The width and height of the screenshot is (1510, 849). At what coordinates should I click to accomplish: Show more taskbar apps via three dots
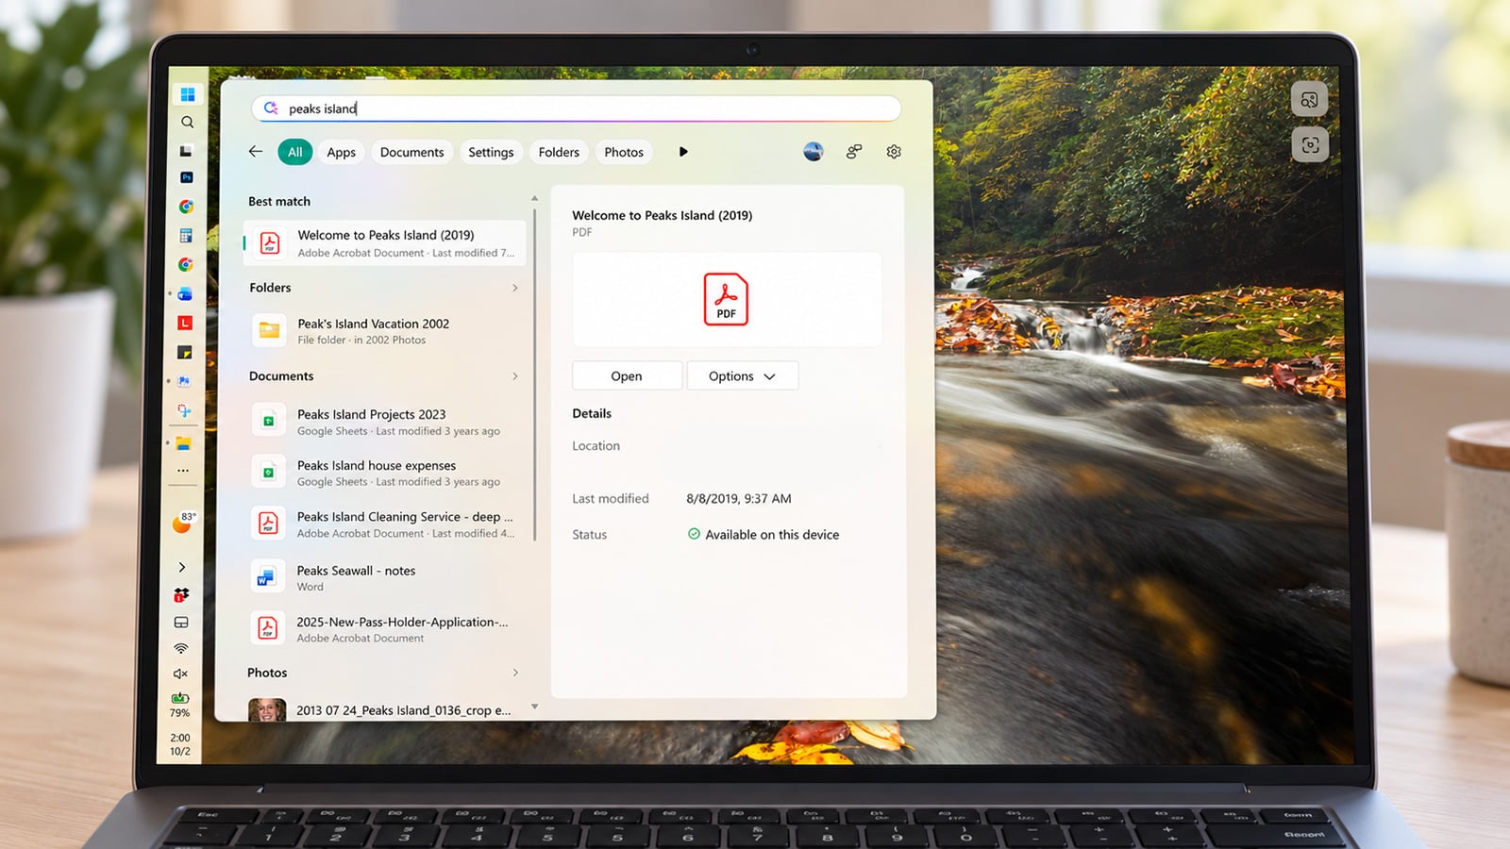tap(183, 470)
